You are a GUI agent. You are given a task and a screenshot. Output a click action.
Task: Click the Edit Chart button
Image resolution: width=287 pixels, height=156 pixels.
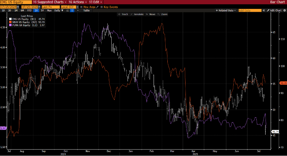(274, 10)
